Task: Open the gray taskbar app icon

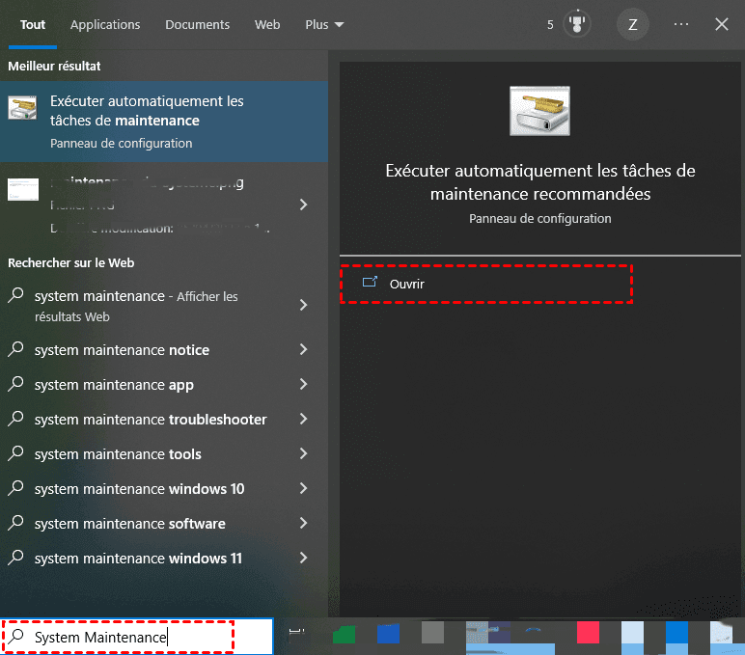Action: coord(432,633)
